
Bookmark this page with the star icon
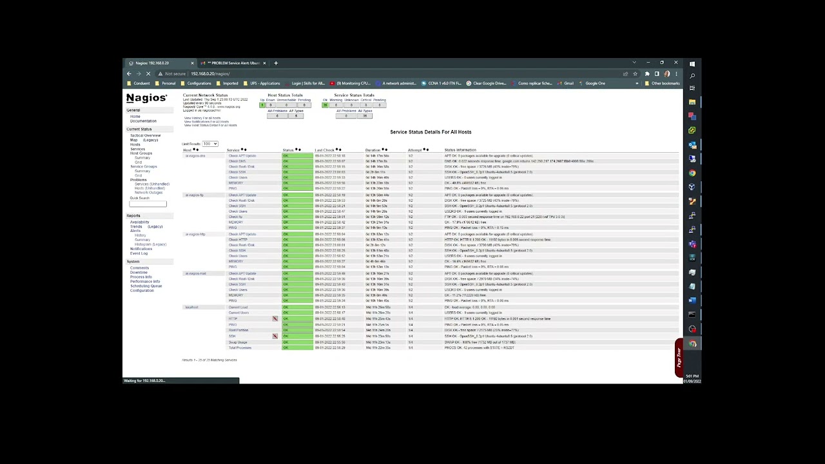(635, 73)
